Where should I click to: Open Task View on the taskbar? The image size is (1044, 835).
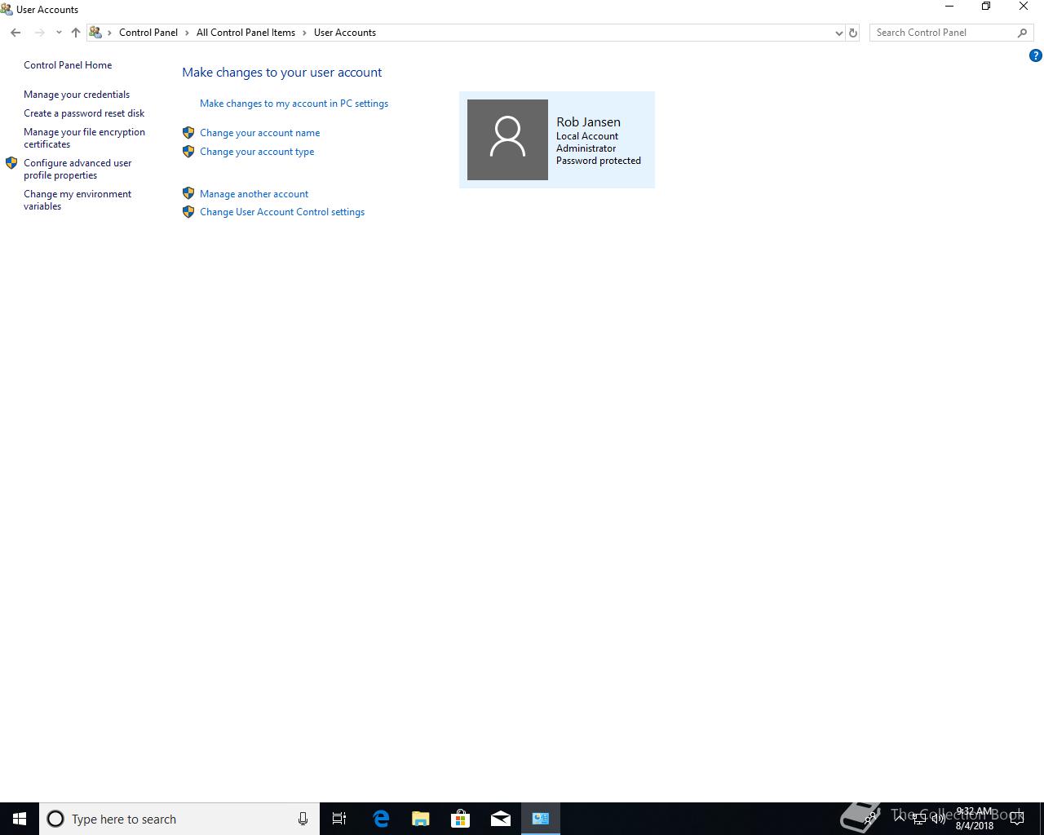(339, 819)
